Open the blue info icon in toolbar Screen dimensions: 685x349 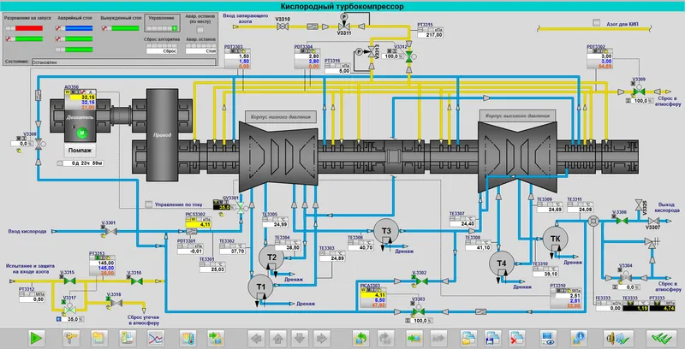coord(580,338)
